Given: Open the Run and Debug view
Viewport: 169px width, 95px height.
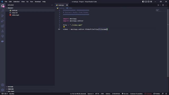Looking at the screenshot, I should coord(3,21).
